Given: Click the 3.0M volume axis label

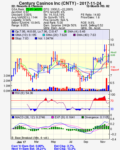Looking at the screenshot, I should [x=7, y=76].
